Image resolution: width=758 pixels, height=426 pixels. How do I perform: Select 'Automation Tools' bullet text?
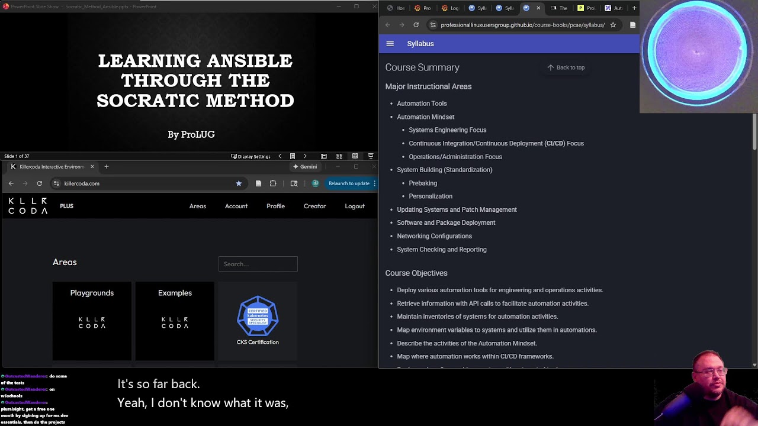[x=422, y=104]
